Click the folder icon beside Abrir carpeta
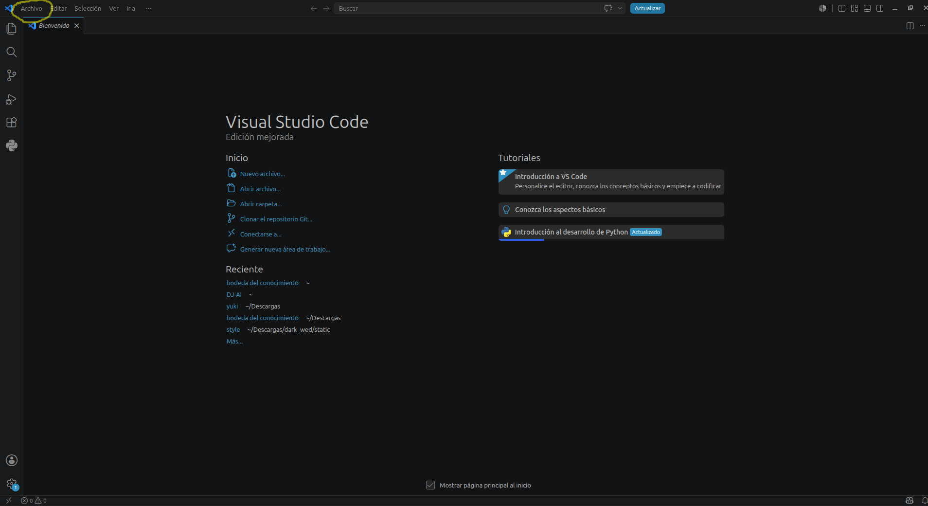Screen dimensions: 928x506 pos(232,203)
